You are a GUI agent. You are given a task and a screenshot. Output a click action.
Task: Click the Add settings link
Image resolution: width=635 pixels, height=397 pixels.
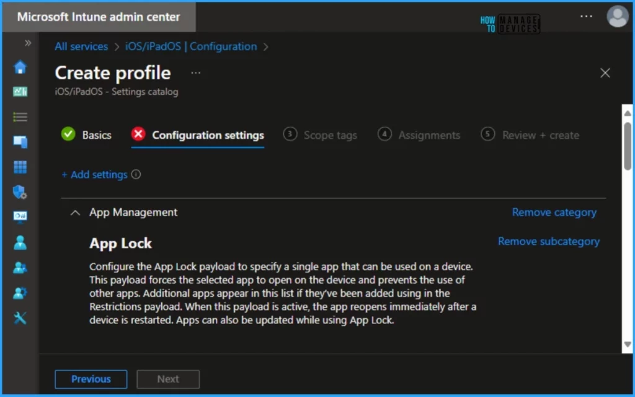94,175
